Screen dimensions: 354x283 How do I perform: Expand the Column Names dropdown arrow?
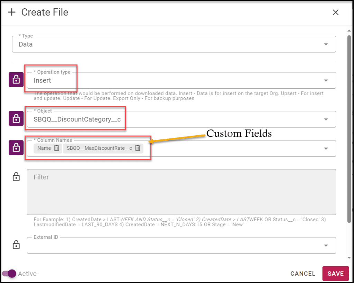coord(326,148)
